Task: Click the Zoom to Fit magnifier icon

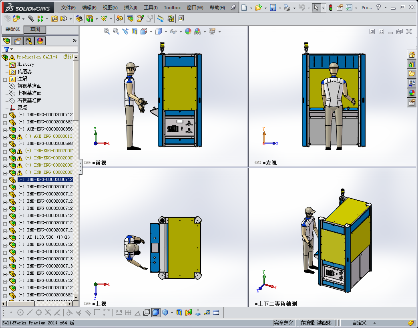Action: [107, 31]
